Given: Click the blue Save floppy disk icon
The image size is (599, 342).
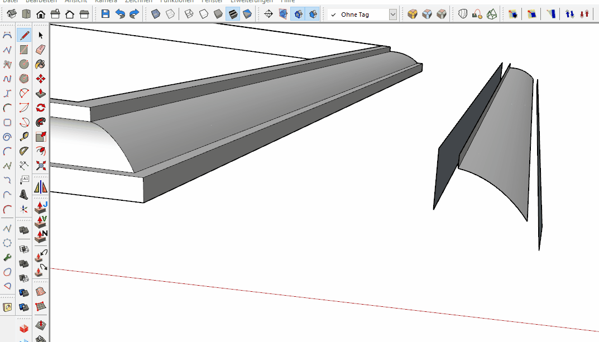Looking at the screenshot, I should click(x=106, y=14).
